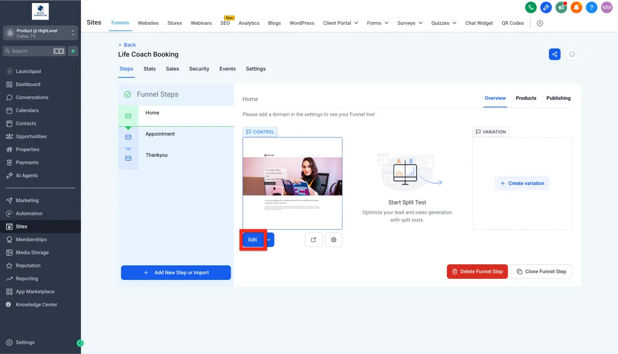Screen dimensions: 618x354
Task: Click Clone Funnel Step
Action: tap(541, 272)
